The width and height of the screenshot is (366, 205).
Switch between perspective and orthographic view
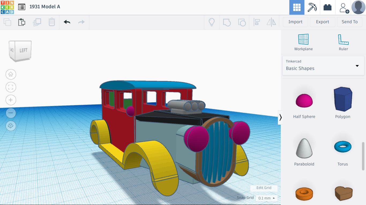point(11,126)
